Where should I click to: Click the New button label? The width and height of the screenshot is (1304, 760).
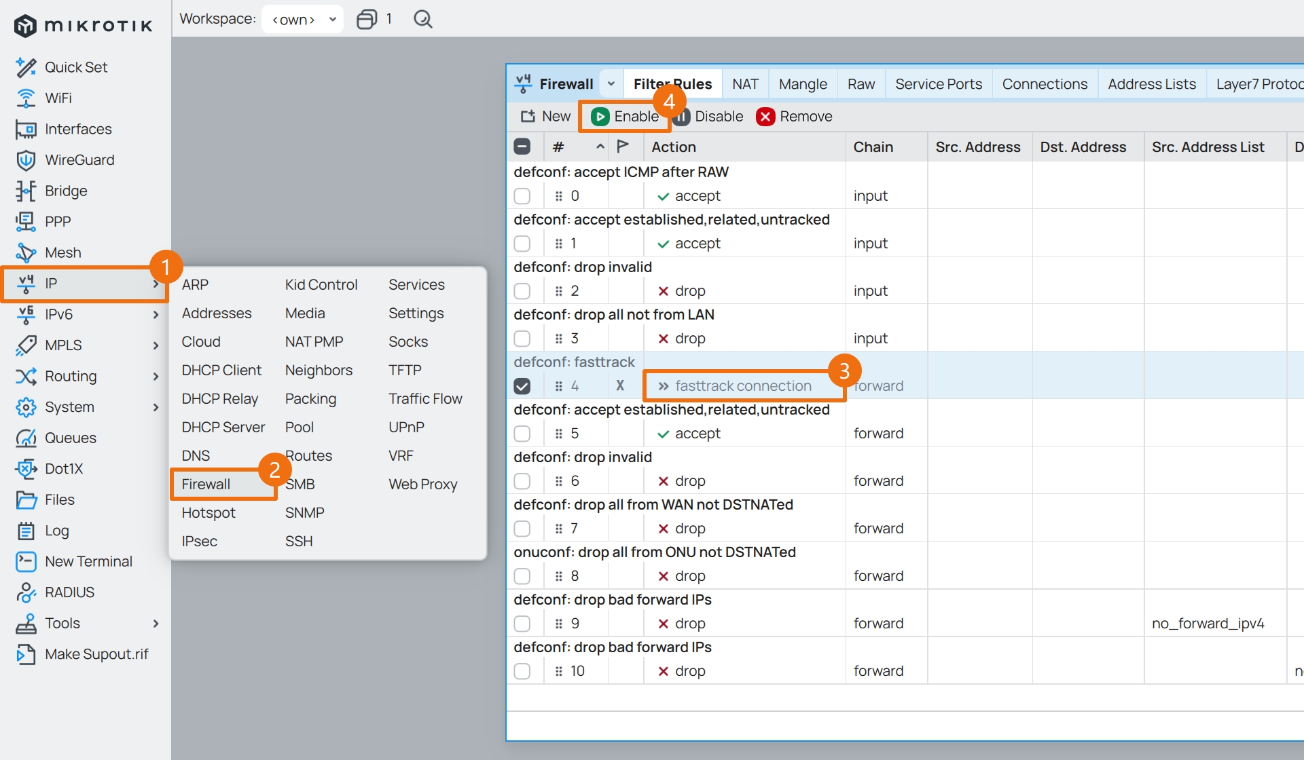tap(556, 117)
